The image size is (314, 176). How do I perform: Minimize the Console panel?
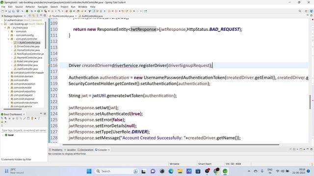coord(308,149)
